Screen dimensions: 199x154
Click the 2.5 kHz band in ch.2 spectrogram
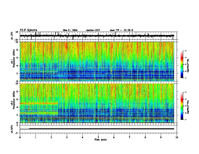pos(39,113)
